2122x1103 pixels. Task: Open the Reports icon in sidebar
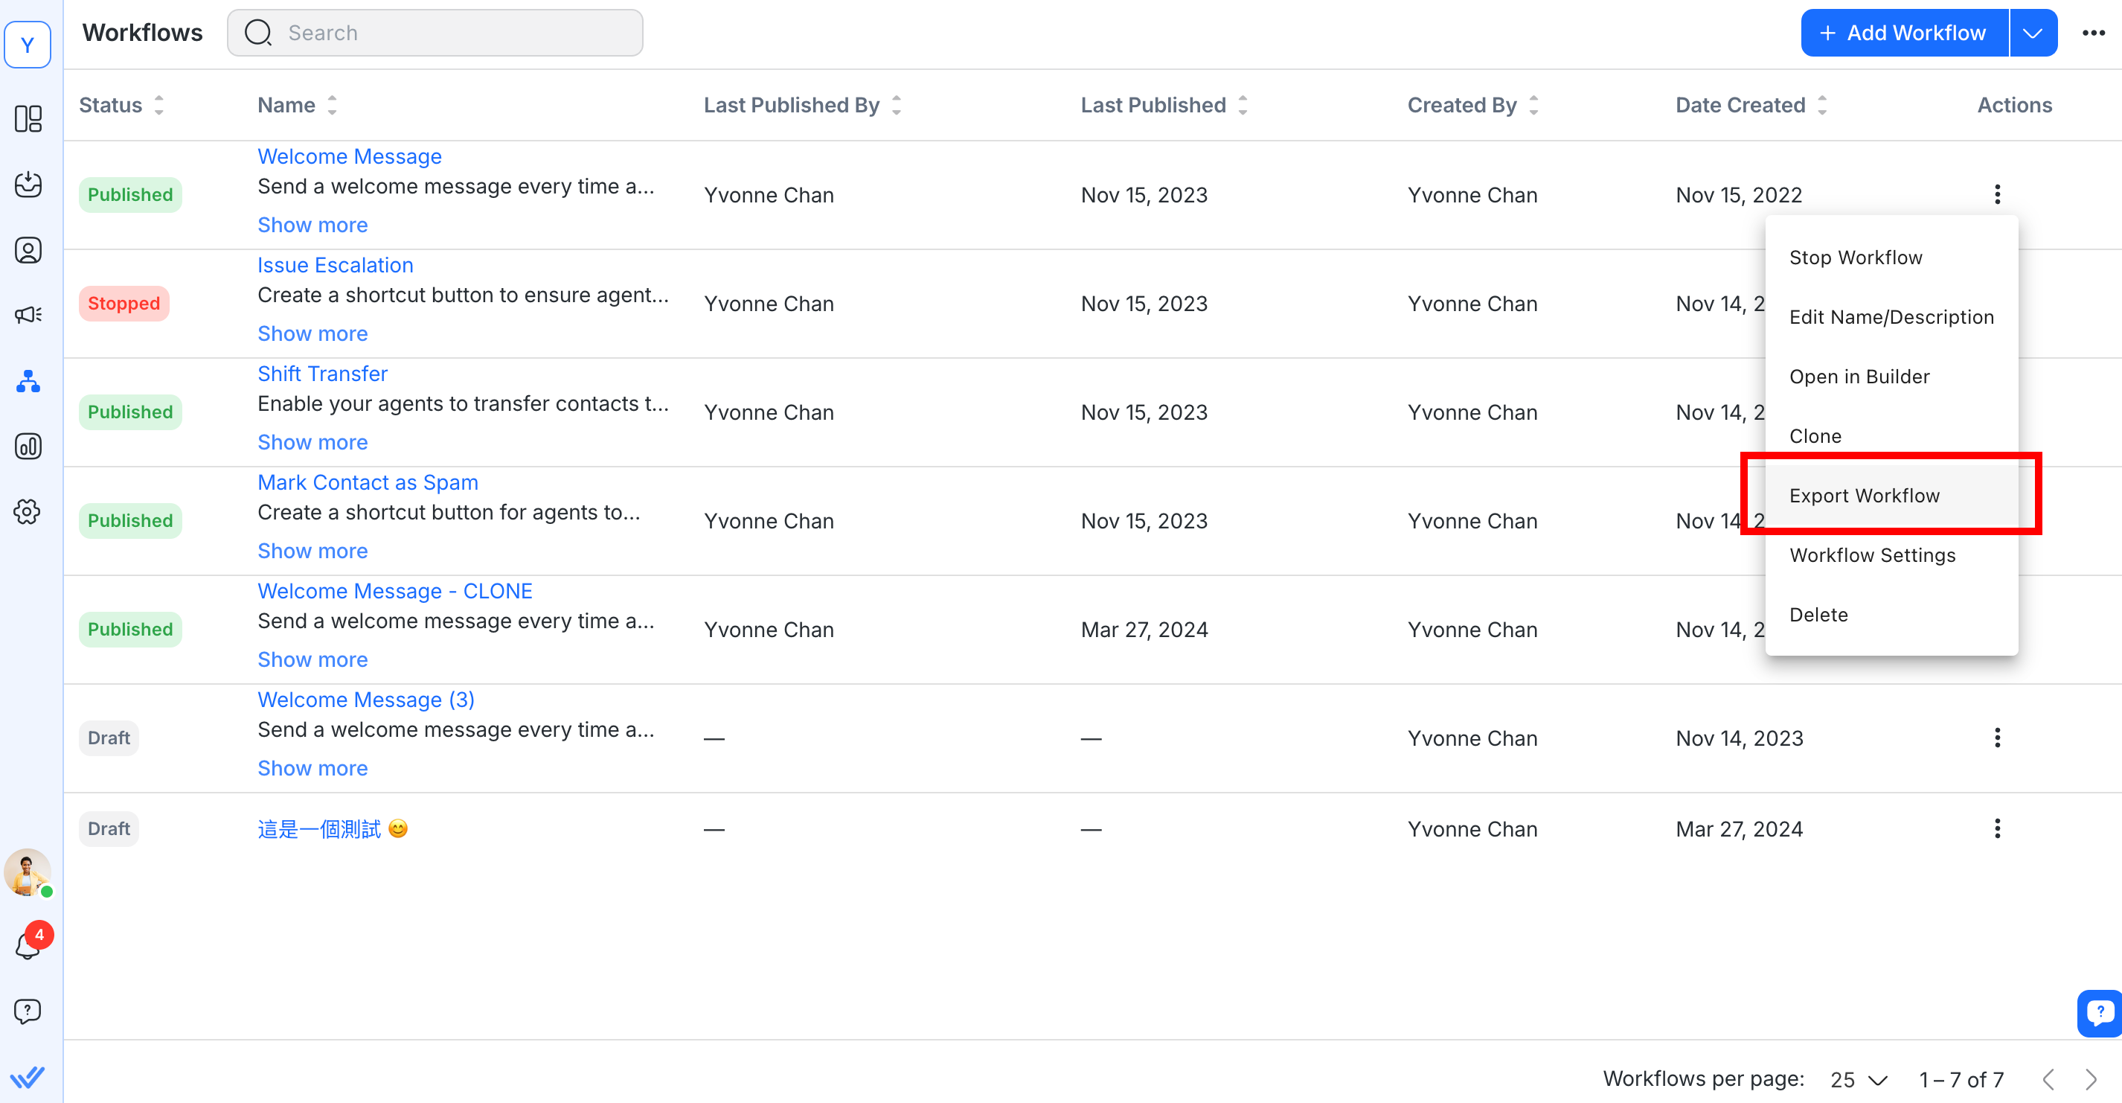point(28,447)
